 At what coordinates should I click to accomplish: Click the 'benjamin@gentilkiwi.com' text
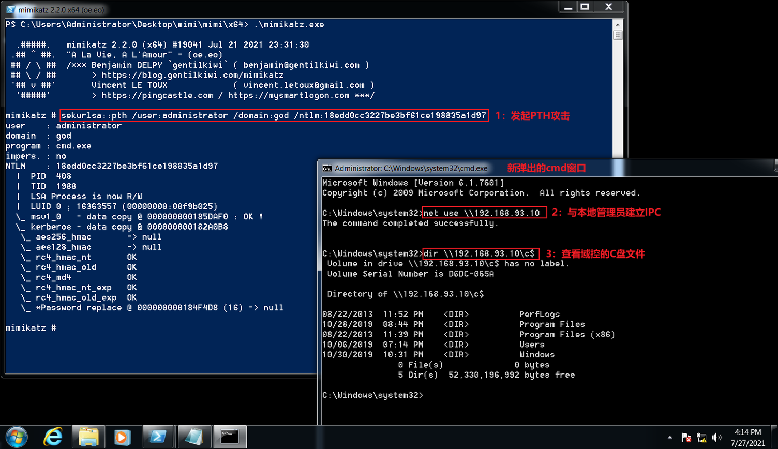[301, 65]
